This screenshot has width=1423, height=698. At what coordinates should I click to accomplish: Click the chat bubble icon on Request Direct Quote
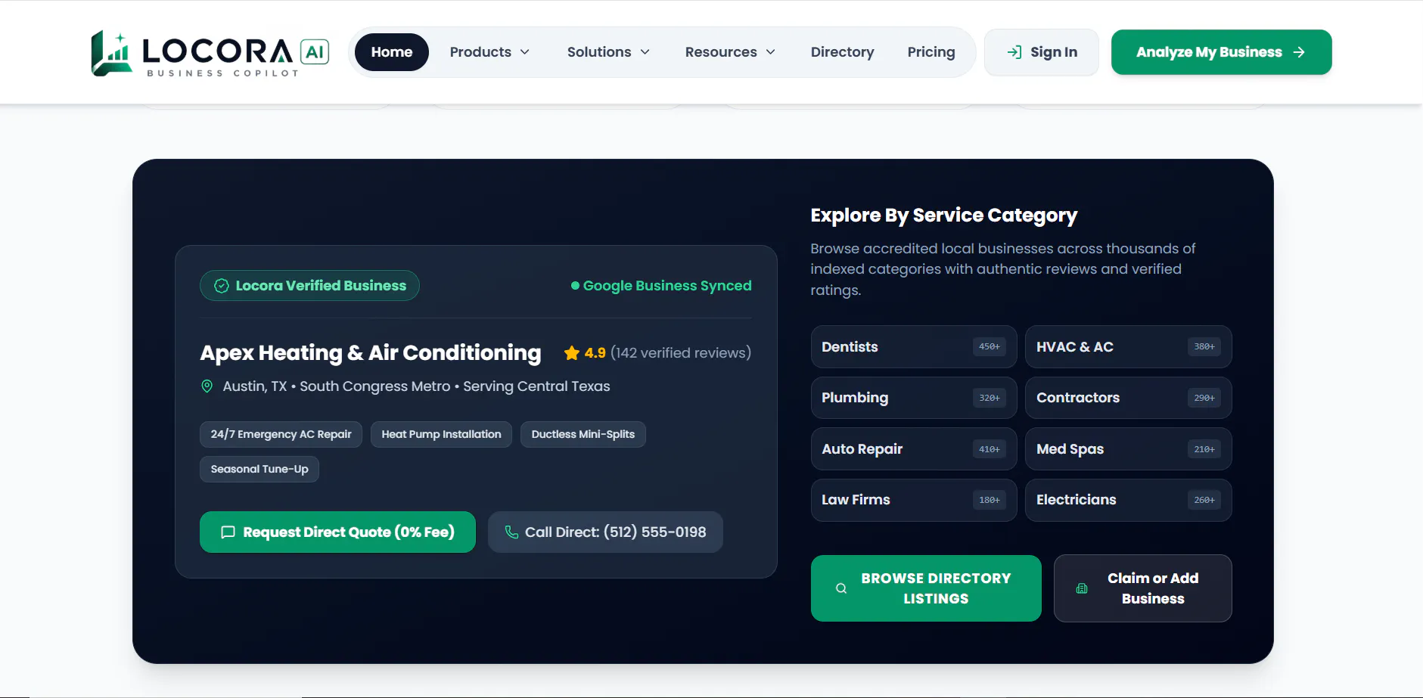click(x=228, y=532)
